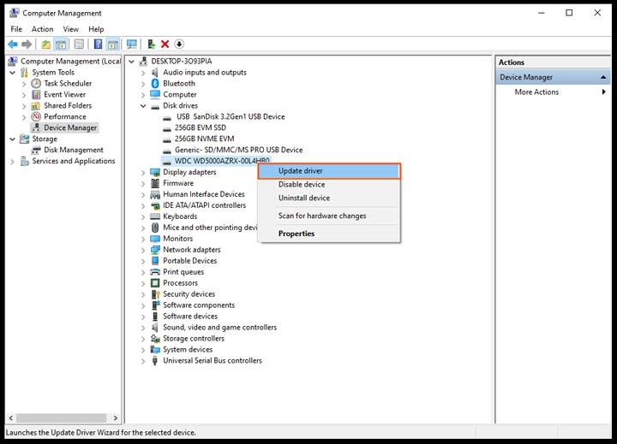Screen dimensions: 617x444
Task: Select the 256GB NVME EVM drive
Action: (x=204, y=139)
